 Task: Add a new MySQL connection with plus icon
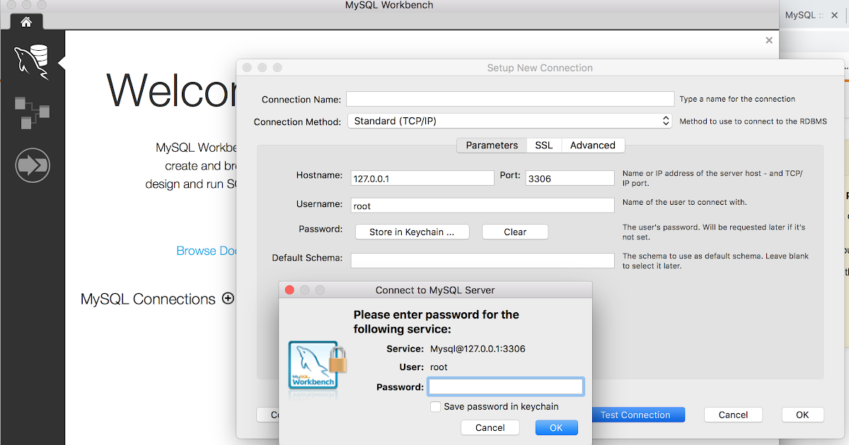(228, 298)
